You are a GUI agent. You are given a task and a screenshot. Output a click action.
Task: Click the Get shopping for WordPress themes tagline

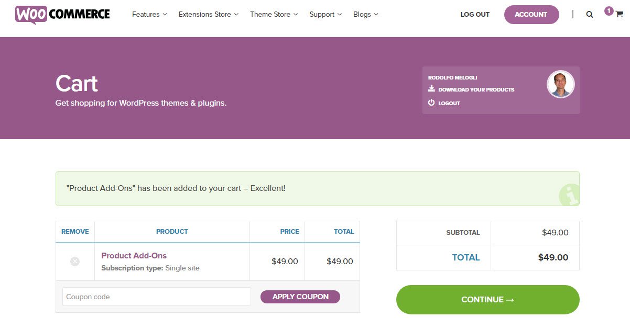(141, 103)
